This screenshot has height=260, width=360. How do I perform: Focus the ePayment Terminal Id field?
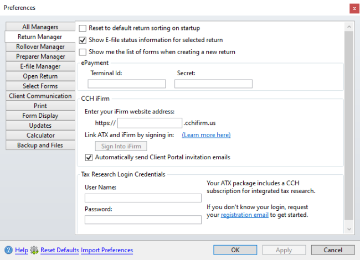click(x=126, y=84)
